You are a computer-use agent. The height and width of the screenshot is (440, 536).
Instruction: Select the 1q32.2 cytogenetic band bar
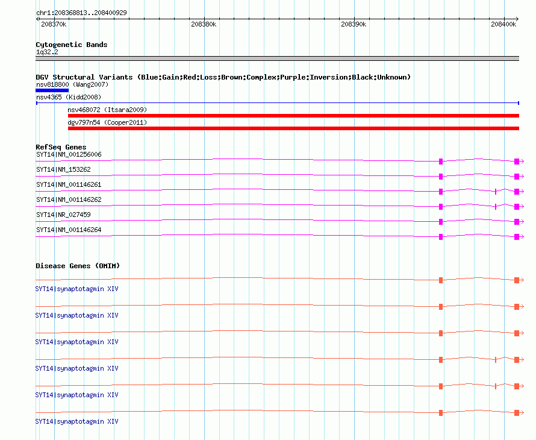coord(277,58)
